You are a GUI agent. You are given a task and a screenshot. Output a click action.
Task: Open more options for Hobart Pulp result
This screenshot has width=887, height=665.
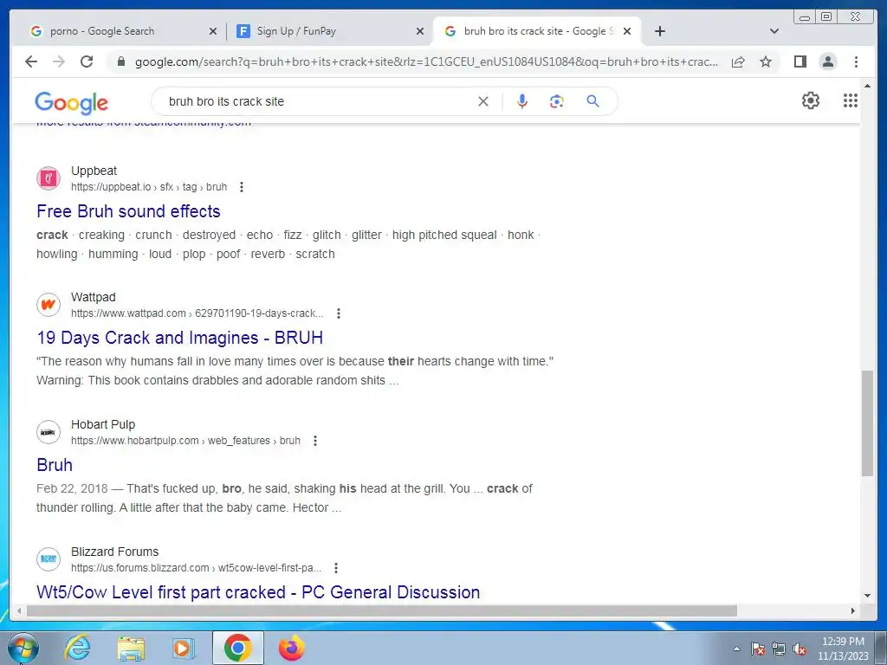(x=315, y=441)
